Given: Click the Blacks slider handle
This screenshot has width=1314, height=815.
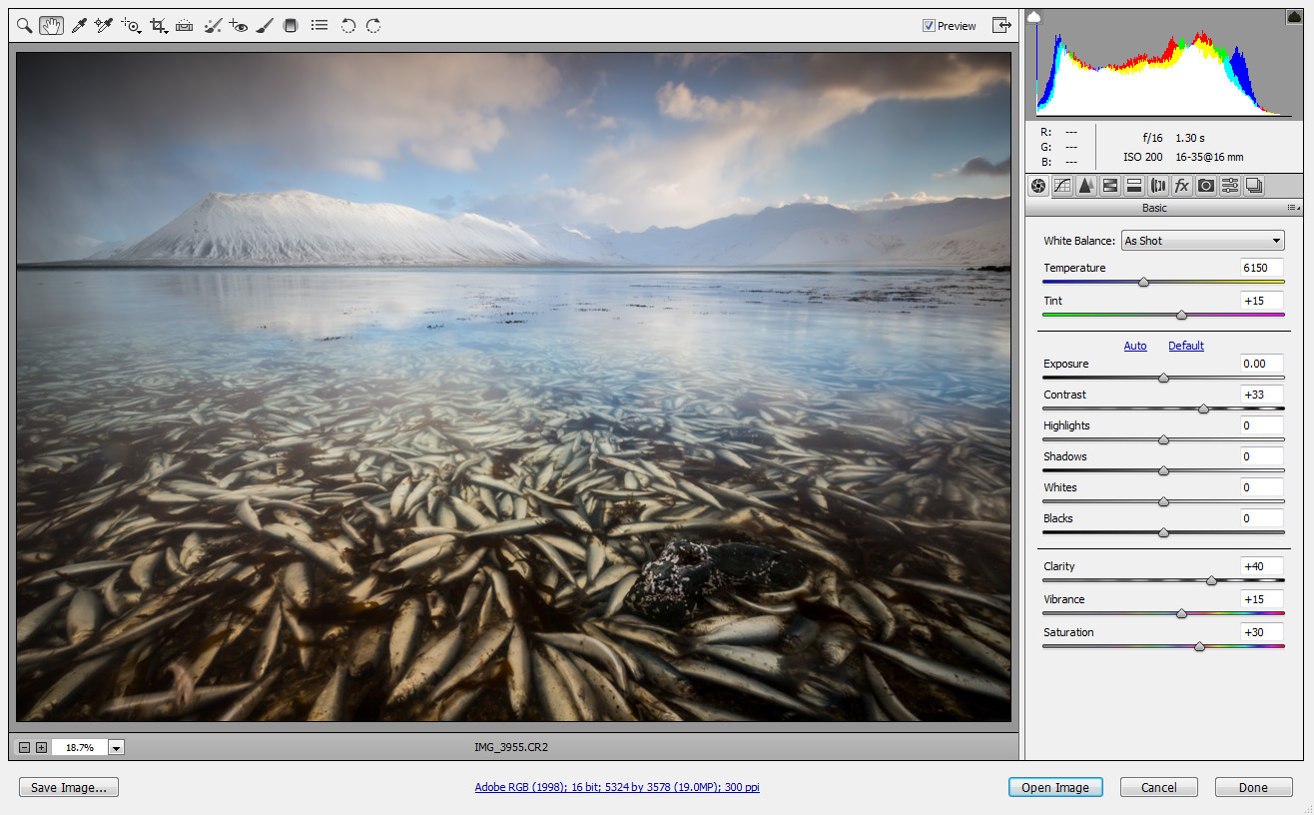Looking at the screenshot, I should (x=1163, y=533).
